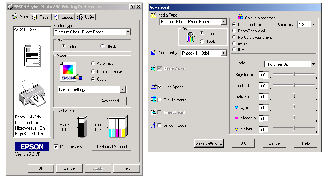Click the Cyan value field
Screen dimensions: 328x181
tap(264, 108)
